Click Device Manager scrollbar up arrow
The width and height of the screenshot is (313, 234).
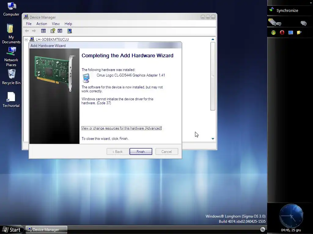[213, 39]
